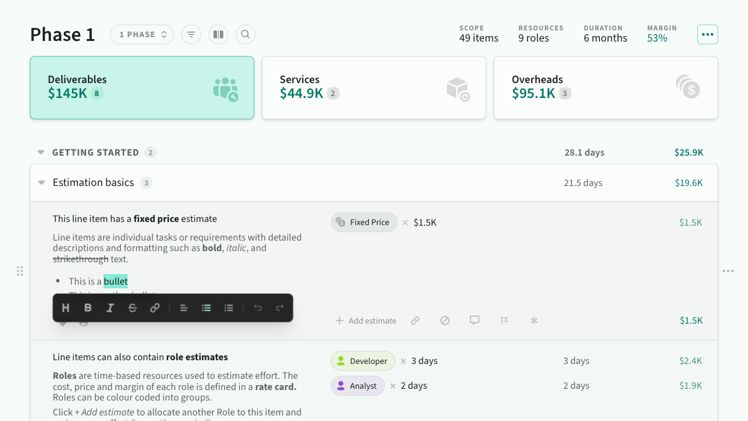Open comments on the fixed price item
The width and height of the screenshot is (748, 421).
point(475,321)
